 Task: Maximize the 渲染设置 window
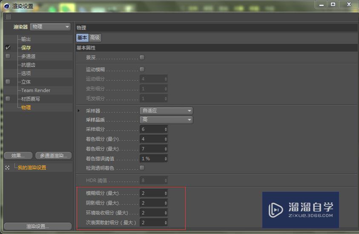click(x=333, y=5)
